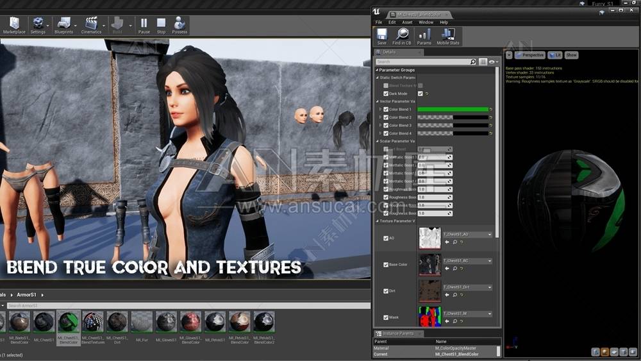
Task: Toggle the Color Blend 1 override checkbox
Action: click(x=386, y=110)
